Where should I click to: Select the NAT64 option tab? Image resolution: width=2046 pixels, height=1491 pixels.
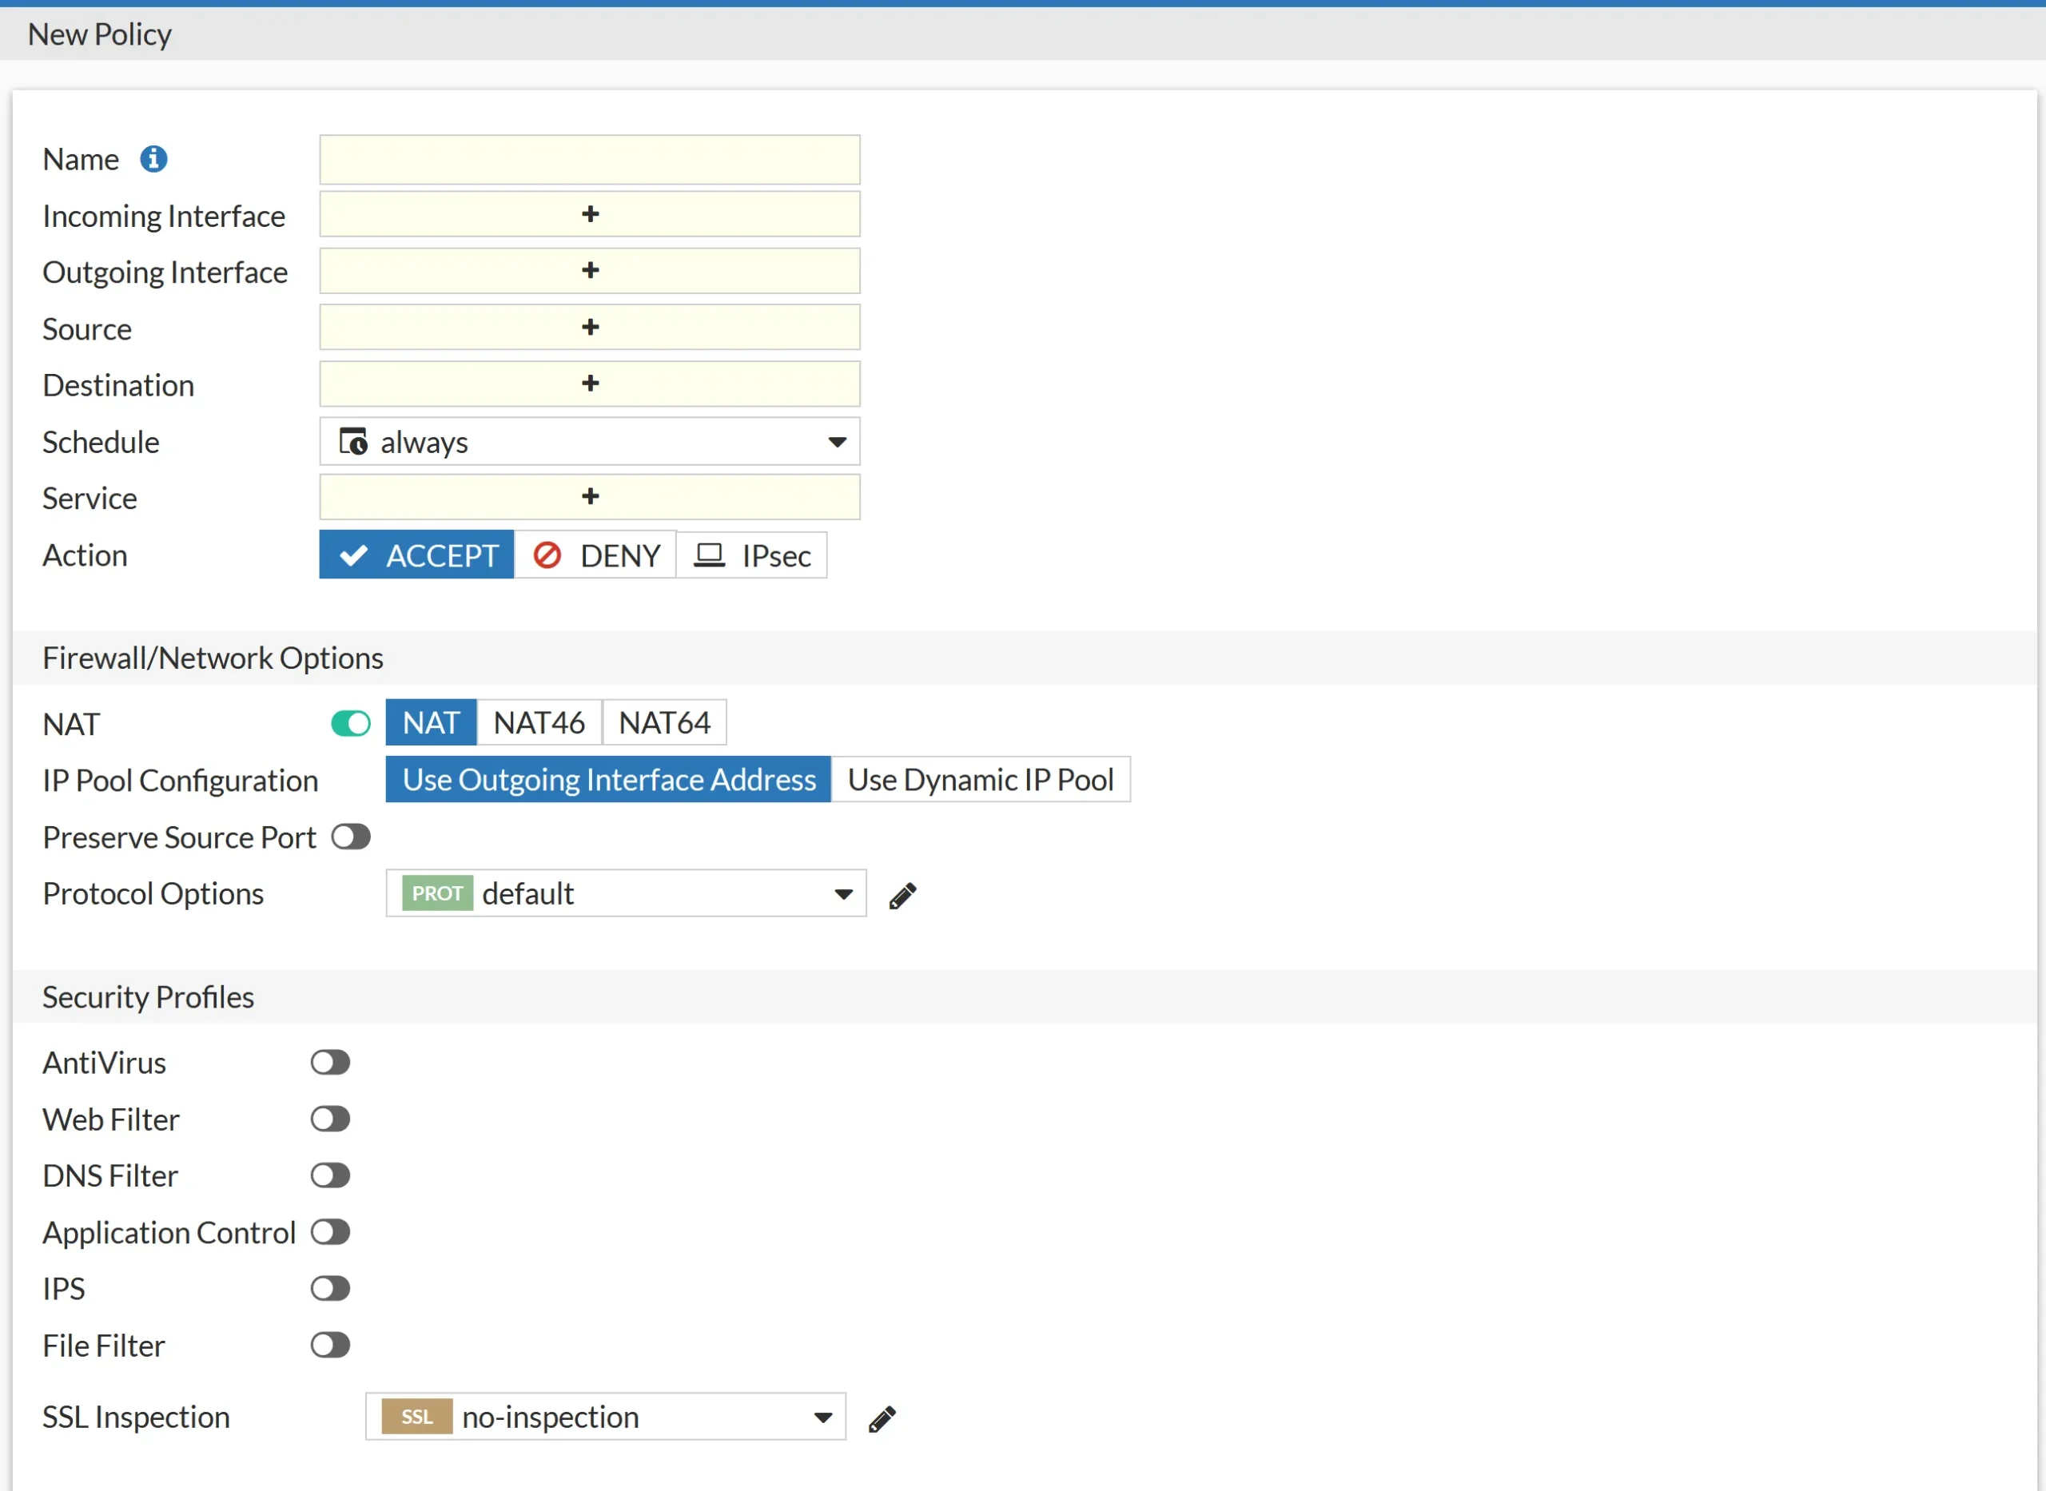point(664,723)
